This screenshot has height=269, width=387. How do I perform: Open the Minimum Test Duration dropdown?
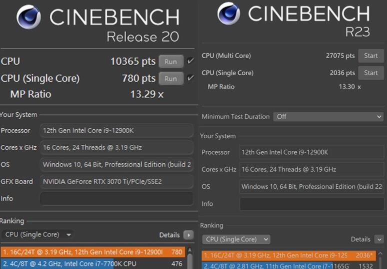point(328,117)
